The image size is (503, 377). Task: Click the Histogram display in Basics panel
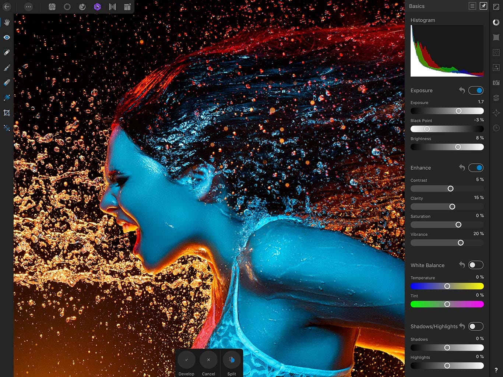point(447,50)
